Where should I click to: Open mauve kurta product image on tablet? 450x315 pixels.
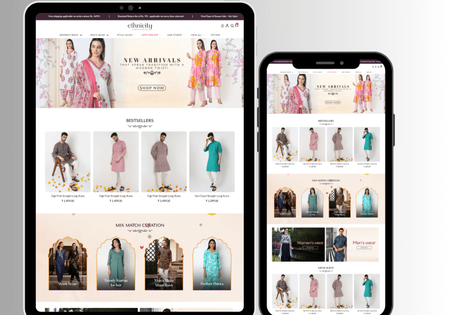(164, 162)
